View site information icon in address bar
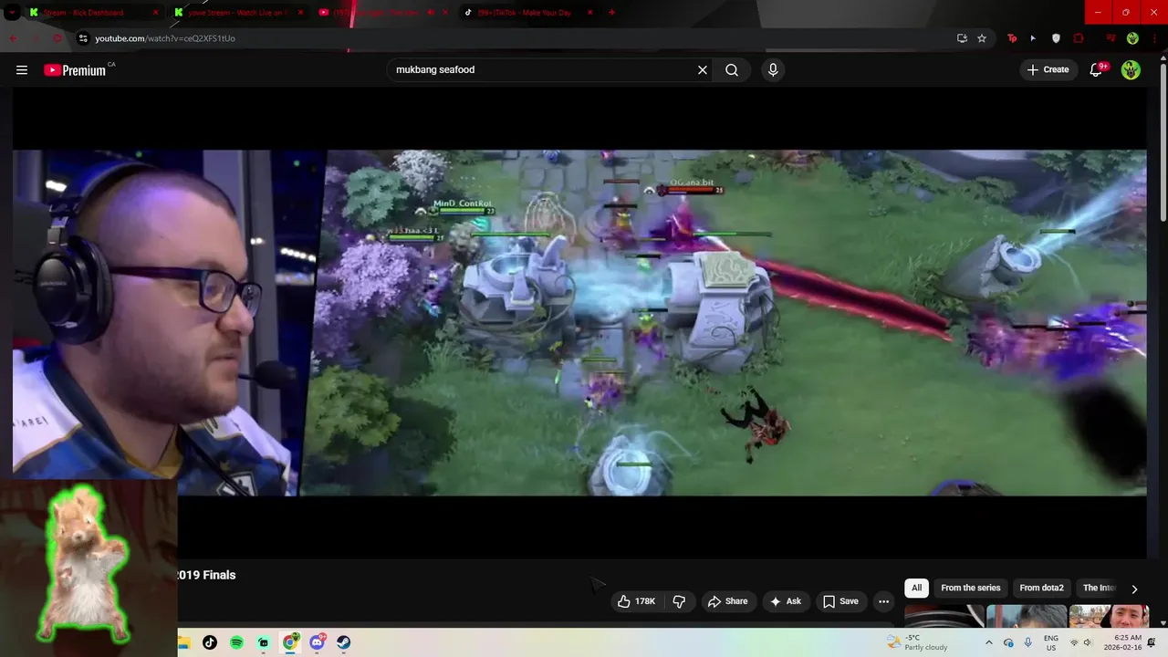Viewport: 1168px width, 657px height. (x=83, y=38)
